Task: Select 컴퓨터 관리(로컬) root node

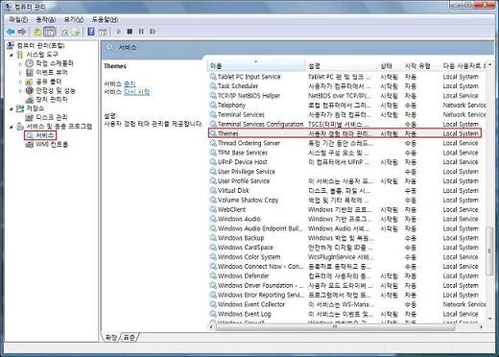Action: click(x=36, y=45)
